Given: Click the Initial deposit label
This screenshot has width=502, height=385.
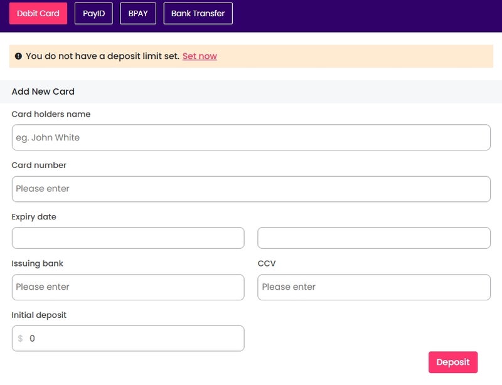Looking at the screenshot, I should point(39,315).
